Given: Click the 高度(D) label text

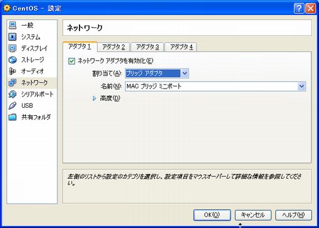Looking at the screenshot, I should [110, 98].
